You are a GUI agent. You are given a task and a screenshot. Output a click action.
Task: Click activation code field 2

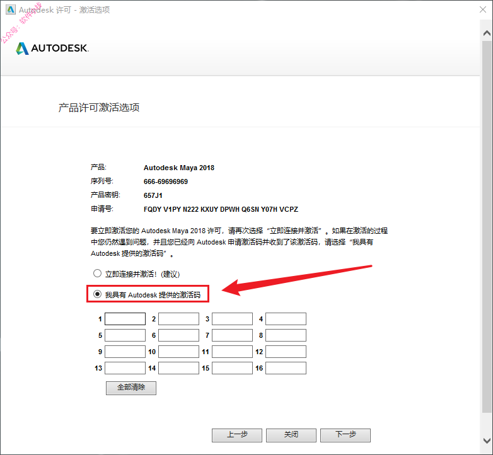coord(178,319)
